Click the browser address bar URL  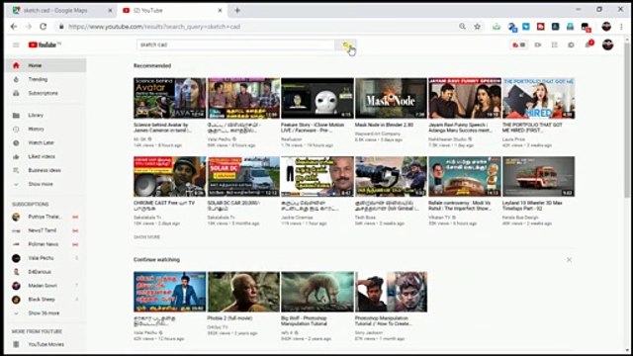154,27
